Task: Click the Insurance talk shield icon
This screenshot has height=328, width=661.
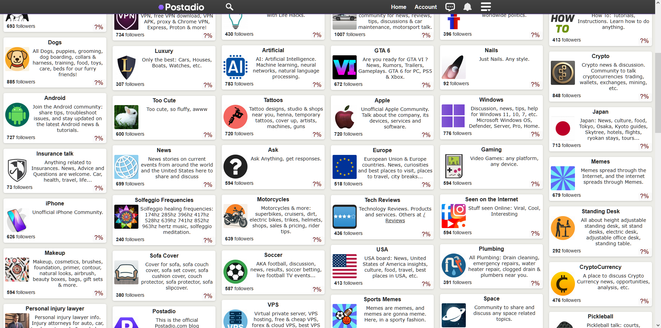Action: (17, 170)
